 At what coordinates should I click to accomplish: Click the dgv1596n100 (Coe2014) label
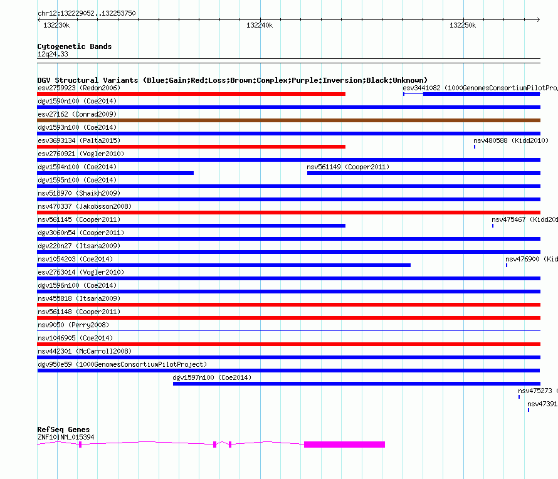pyautogui.click(x=77, y=285)
